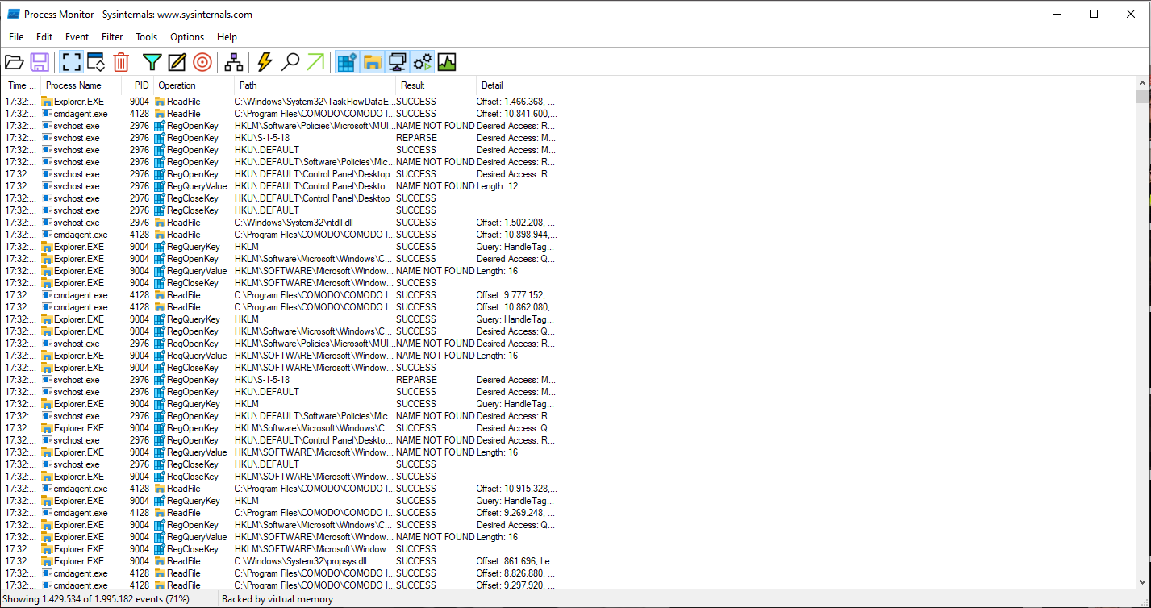Click the Operation column header
Viewport: 1151px width, 608px height.
[x=194, y=85]
